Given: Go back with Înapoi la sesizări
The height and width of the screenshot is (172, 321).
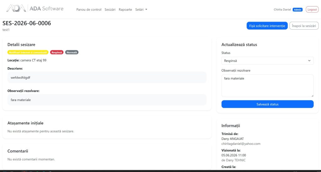Looking at the screenshot, I should (x=304, y=26).
